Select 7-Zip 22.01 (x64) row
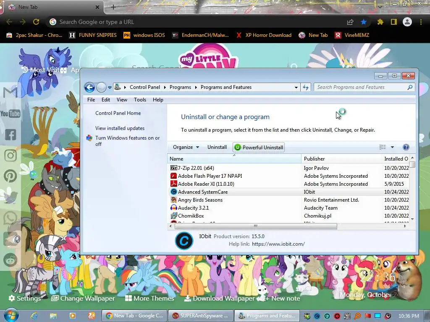 289,168
